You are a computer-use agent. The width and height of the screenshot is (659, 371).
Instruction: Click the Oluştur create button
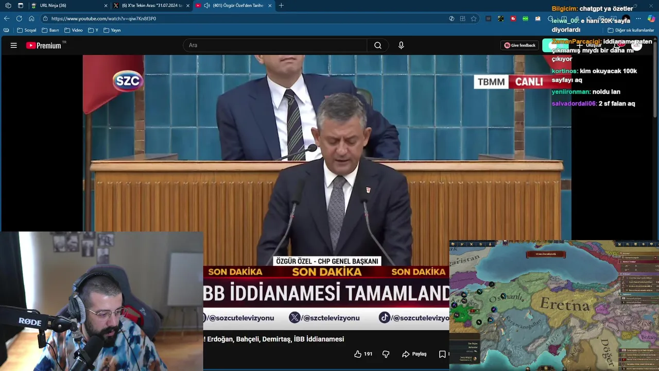(x=589, y=45)
